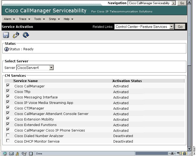Uncheck Cisco Extension Mobility checkbox

pos(8,118)
